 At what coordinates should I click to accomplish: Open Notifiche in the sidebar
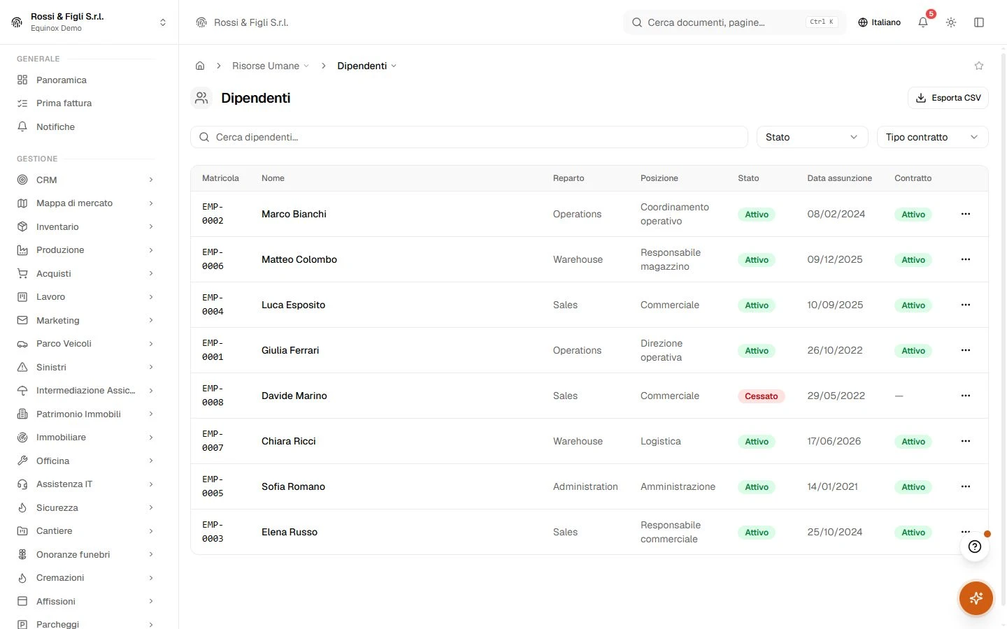pyautogui.click(x=85, y=126)
